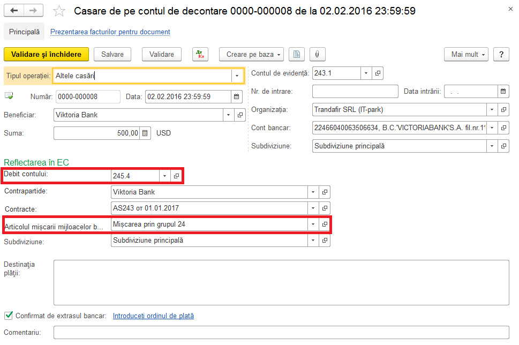Expand the Organizația dropdown

click(492, 110)
